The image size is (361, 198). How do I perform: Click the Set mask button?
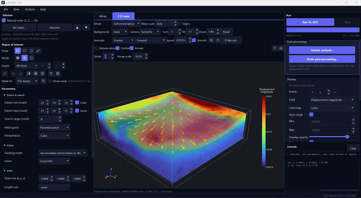(x=19, y=28)
